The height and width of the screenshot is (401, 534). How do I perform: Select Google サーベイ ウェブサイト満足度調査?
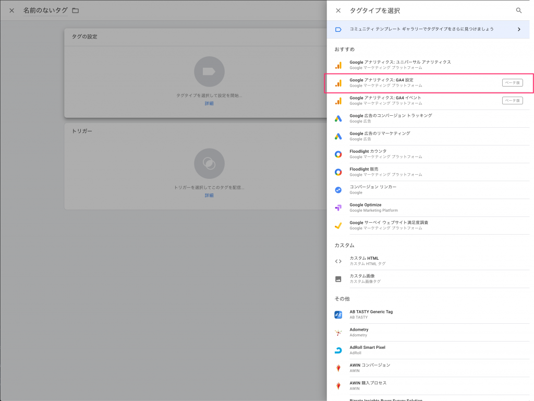(x=428, y=225)
